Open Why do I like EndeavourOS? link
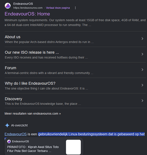 coord(30,83)
